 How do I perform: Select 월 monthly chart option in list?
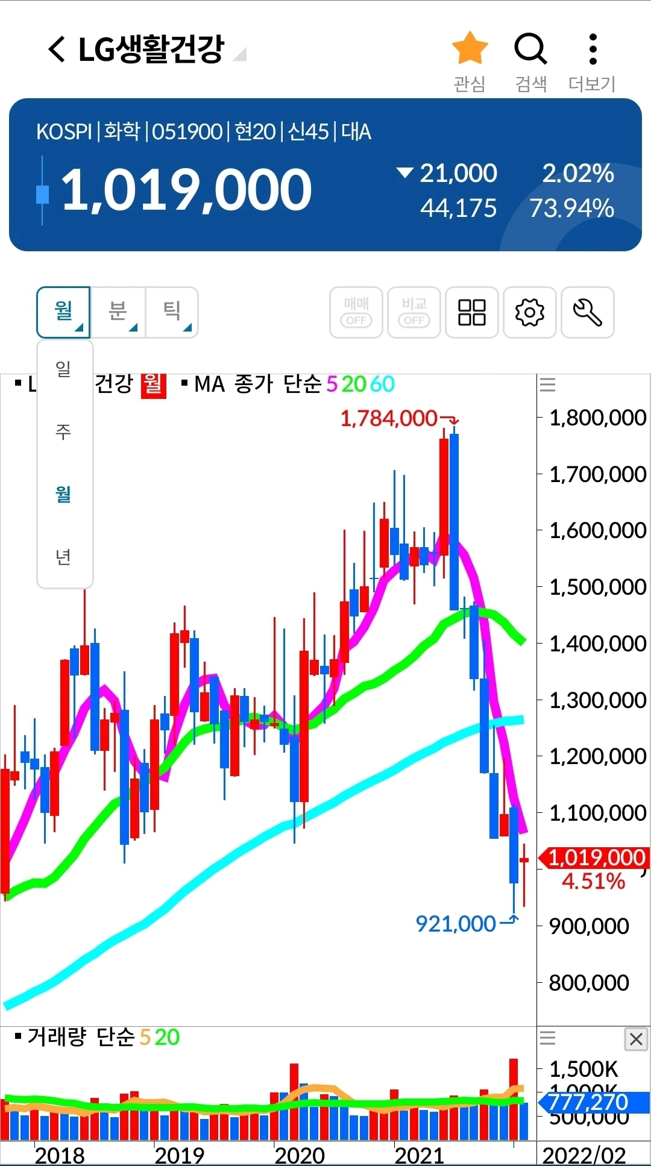(x=64, y=495)
